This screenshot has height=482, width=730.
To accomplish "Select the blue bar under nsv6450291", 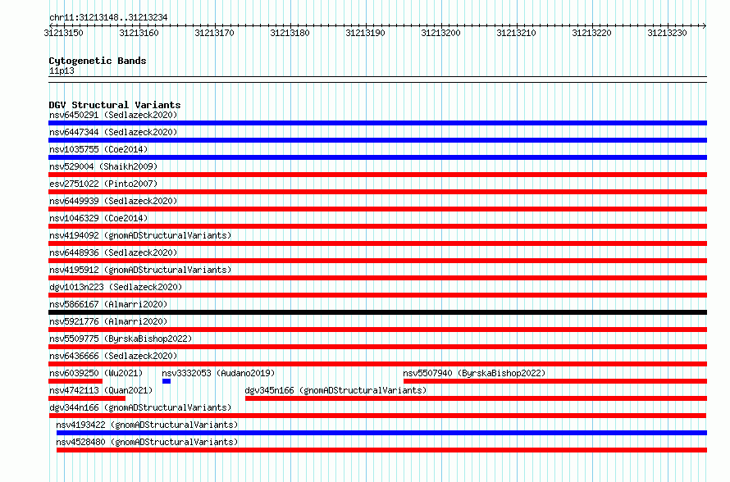I will coord(377,123).
